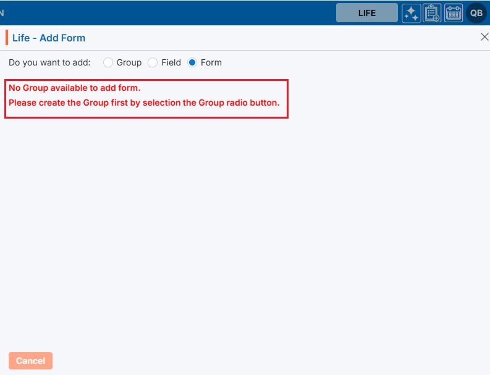
Task: Open the calendar icon in header
Action: click(x=454, y=13)
